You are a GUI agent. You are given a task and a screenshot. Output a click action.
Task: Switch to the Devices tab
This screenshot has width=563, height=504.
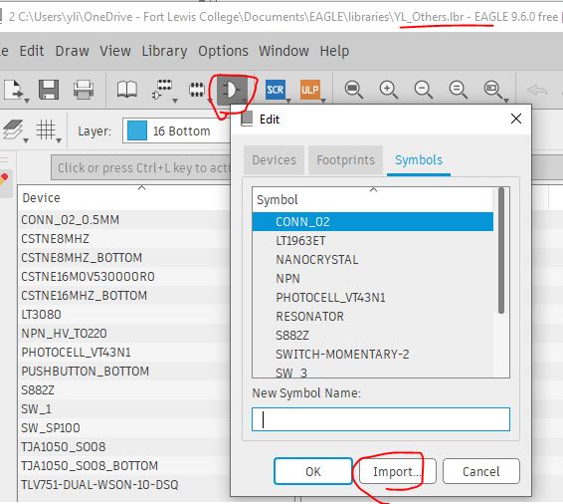pos(274,160)
